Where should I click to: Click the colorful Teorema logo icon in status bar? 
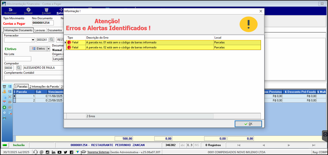coord(77,152)
